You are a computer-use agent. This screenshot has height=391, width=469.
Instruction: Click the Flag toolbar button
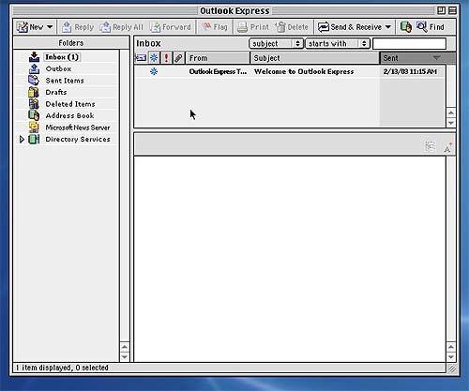click(x=215, y=27)
